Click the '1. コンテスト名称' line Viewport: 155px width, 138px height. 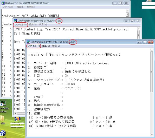click(68, 63)
